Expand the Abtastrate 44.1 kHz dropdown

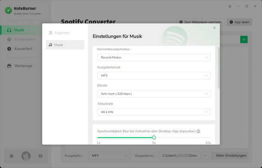point(154,112)
